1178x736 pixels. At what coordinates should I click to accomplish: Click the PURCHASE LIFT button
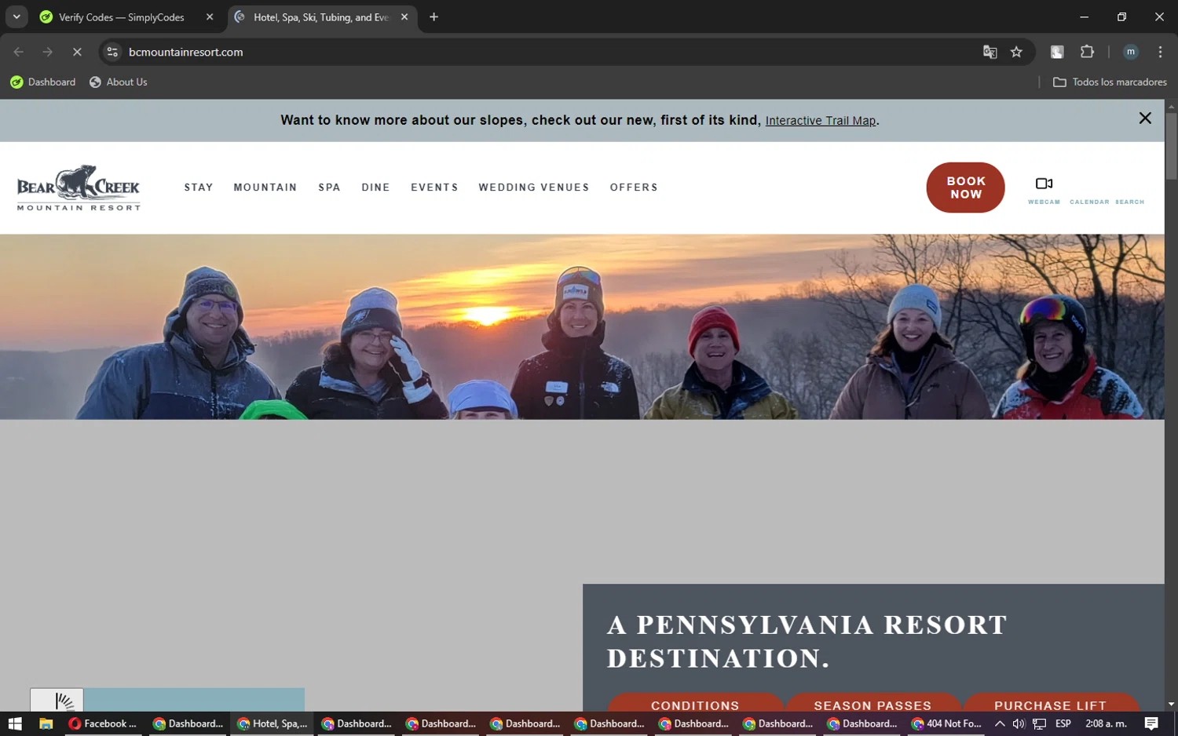[1051, 703]
